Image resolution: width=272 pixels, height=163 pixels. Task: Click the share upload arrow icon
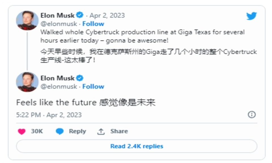[101, 132]
